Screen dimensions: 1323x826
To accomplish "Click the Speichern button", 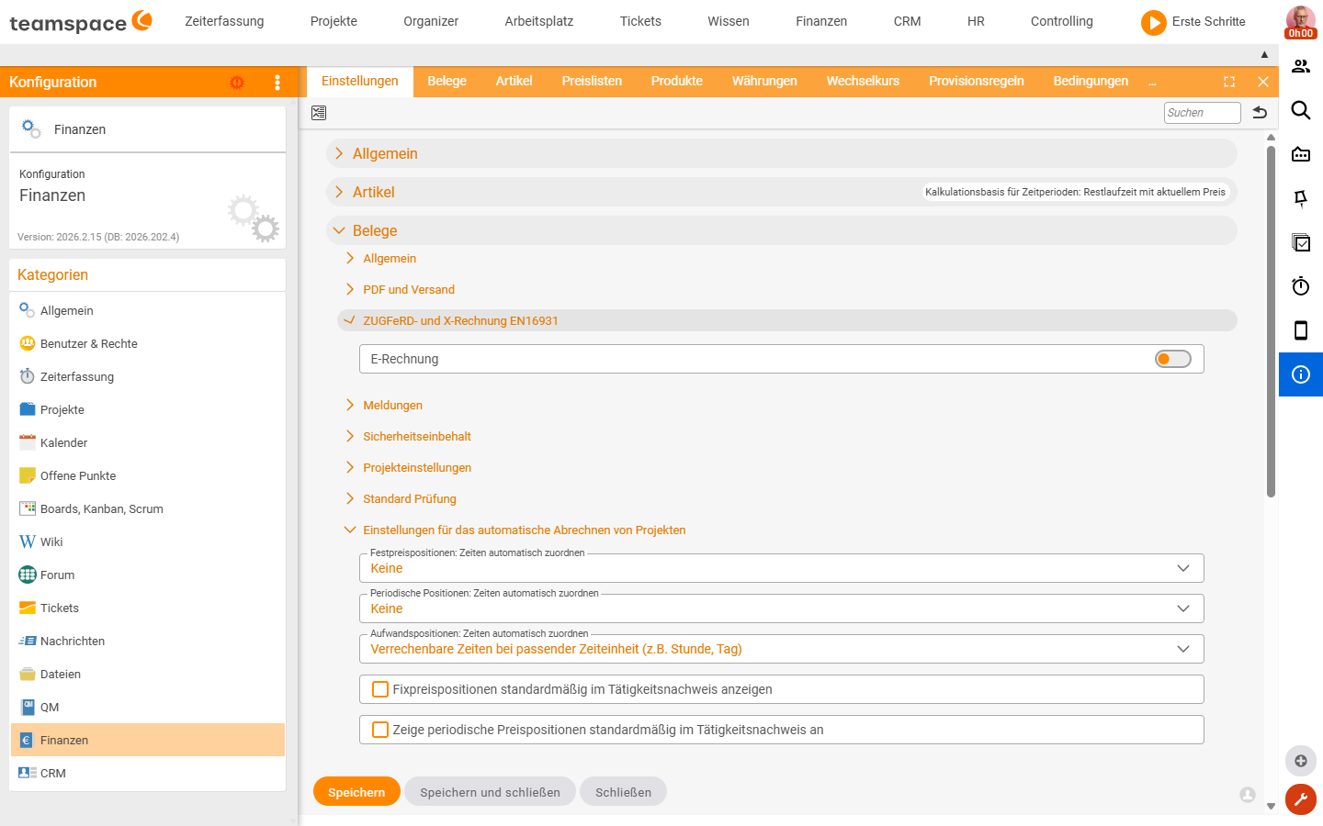I will point(356,792).
